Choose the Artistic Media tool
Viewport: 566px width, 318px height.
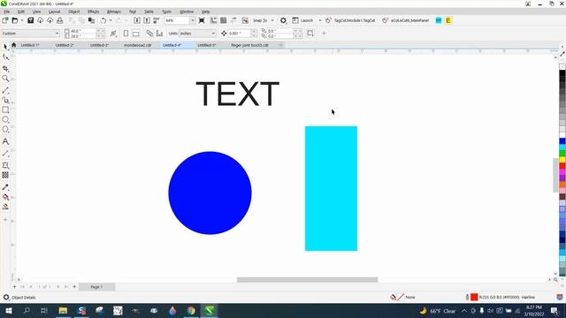[5, 100]
